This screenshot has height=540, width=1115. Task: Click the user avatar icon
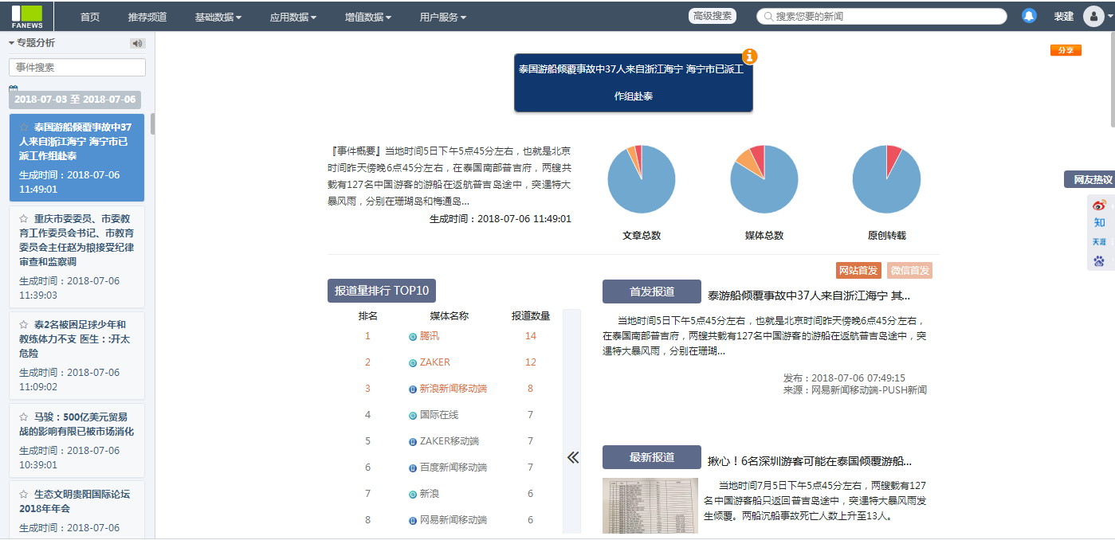tap(1092, 16)
